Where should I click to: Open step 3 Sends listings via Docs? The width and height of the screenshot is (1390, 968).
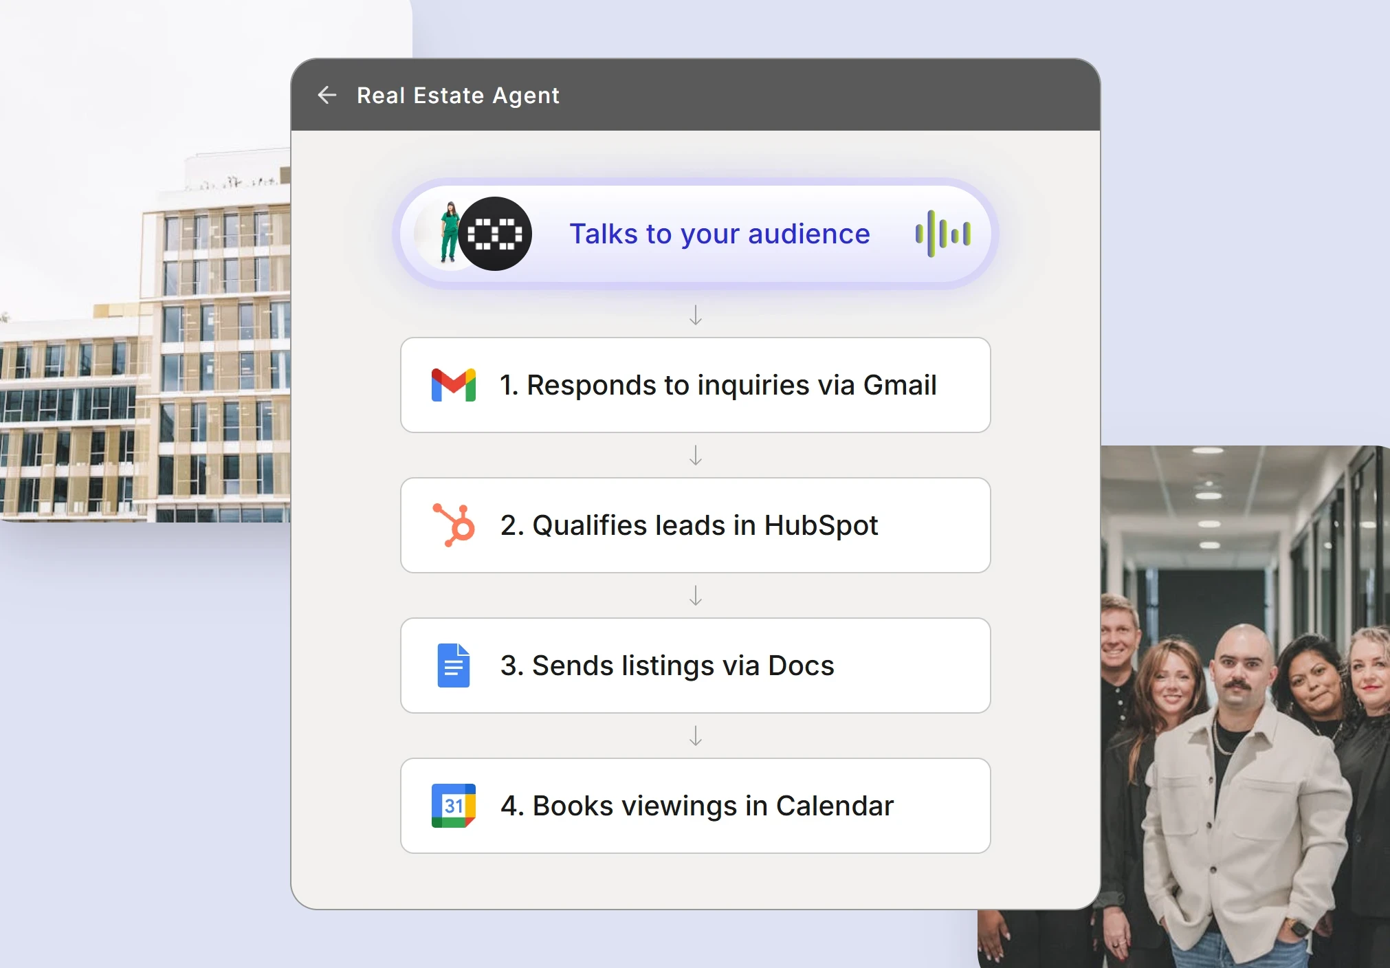pos(696,665)
